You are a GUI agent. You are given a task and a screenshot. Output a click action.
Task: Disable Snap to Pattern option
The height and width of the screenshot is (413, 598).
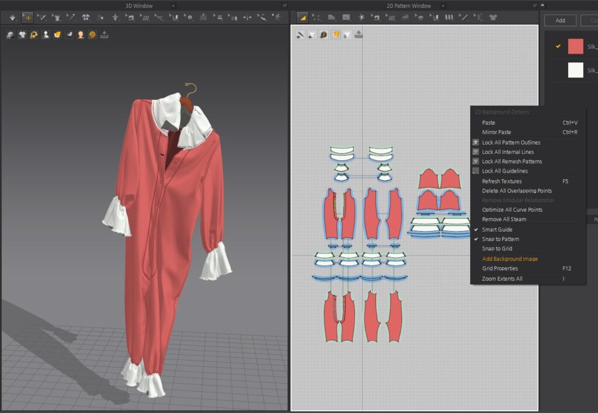click(500, 239)
